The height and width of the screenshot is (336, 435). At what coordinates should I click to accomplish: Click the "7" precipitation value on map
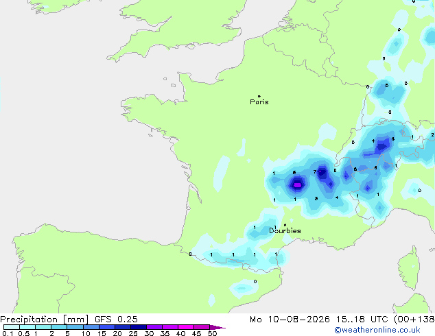point(315,172)
